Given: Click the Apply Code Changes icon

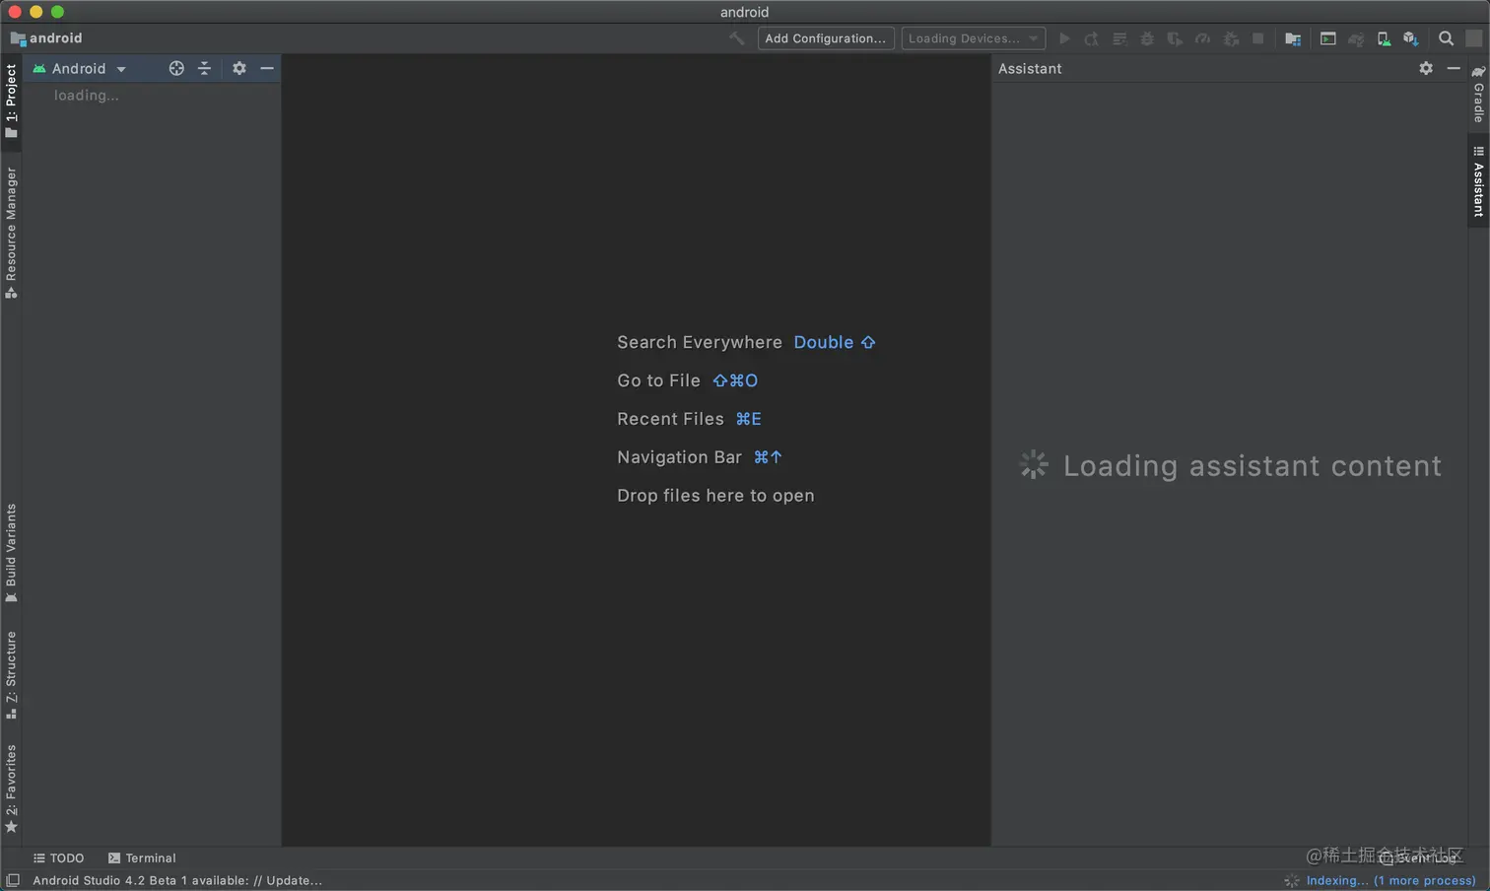Looking at the screenshot, I should 1119,38.
